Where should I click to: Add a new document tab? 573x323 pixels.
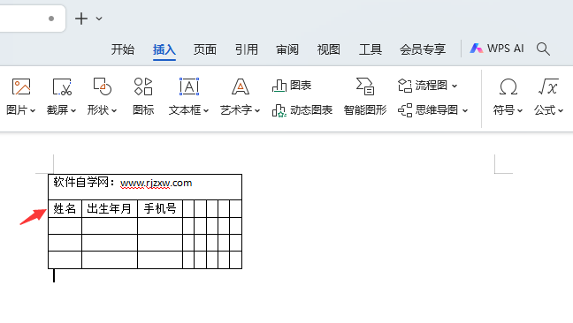(81, 19)
